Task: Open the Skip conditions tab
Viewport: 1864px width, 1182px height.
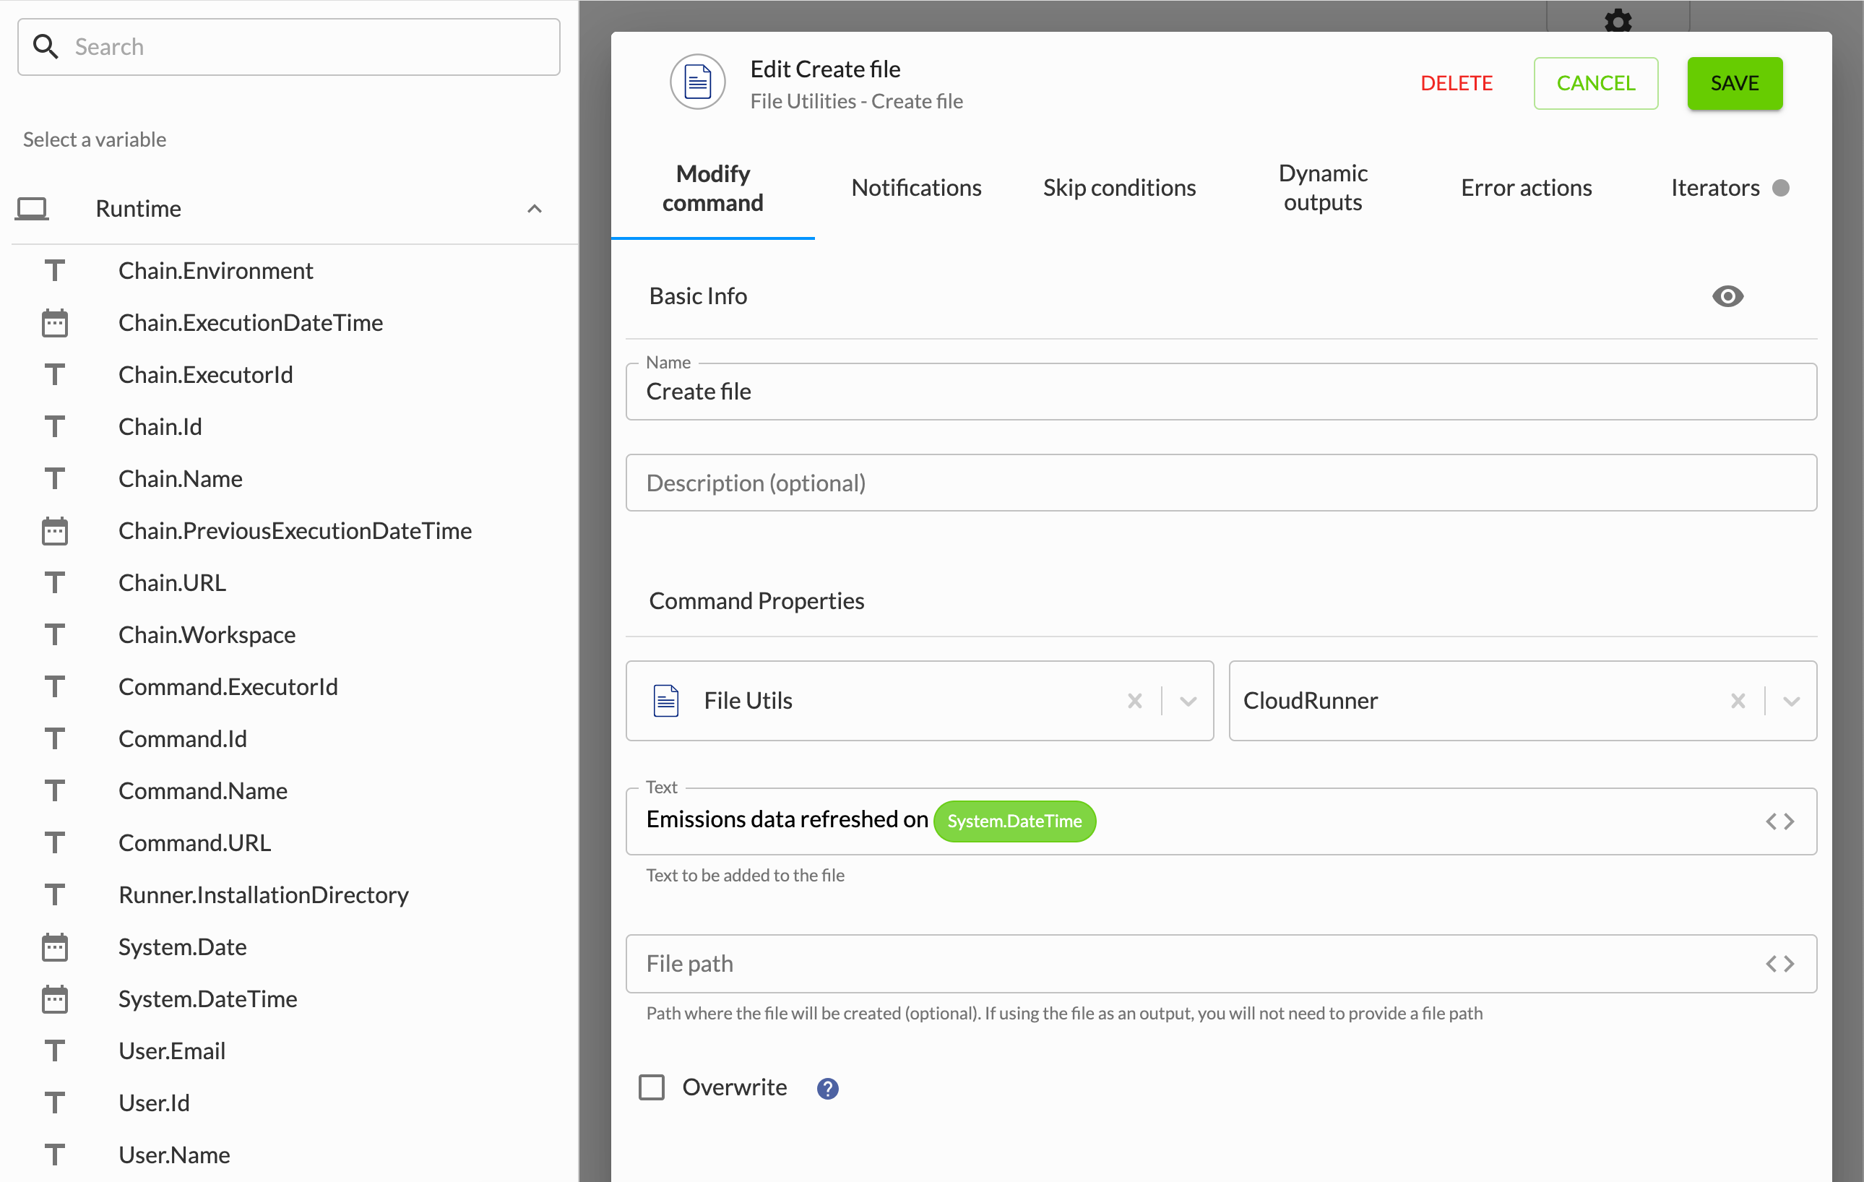Action: 1119,188
